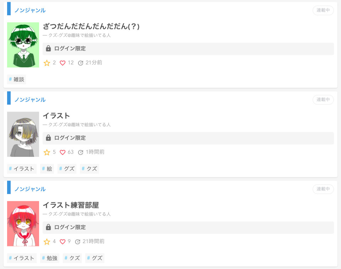The width and height of the screenshot is (341, 269).
Task: Select the #雑談 tag
Action: [17, 79]
